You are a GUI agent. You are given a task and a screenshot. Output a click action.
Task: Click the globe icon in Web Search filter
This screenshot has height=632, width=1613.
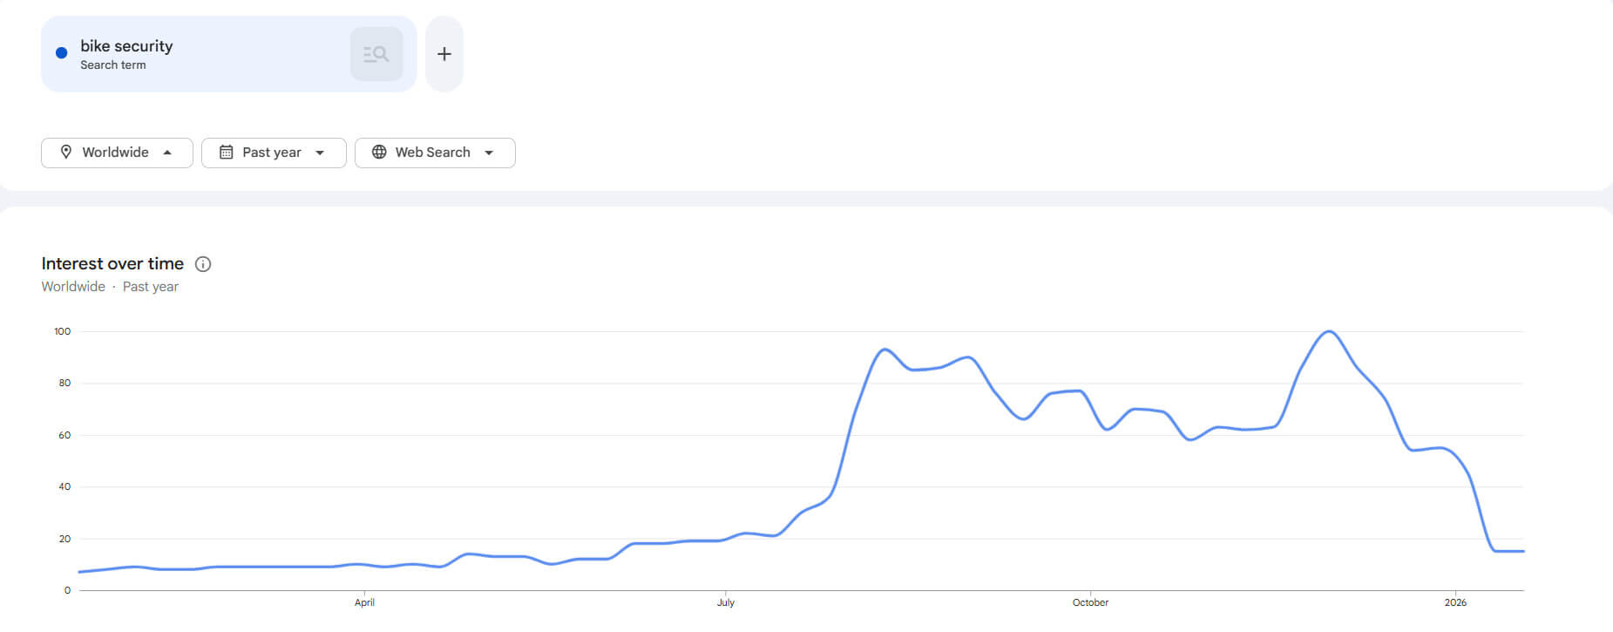[379, 153]
